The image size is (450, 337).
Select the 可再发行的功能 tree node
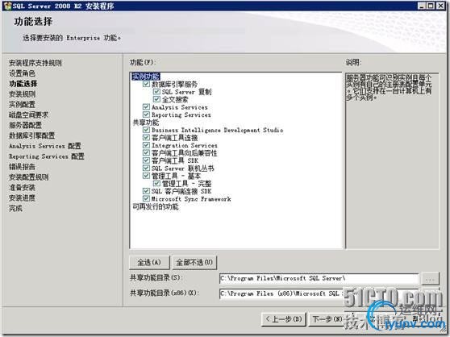[156, 206]
